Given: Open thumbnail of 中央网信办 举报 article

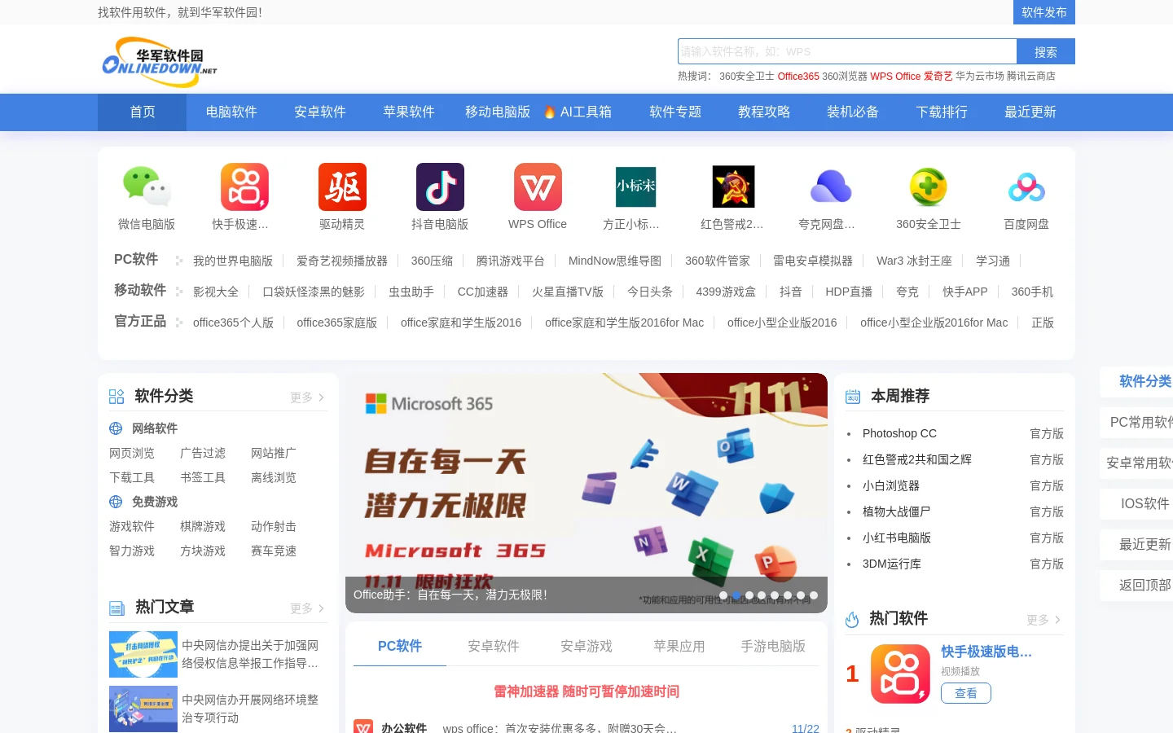Looking at the screenshot, I should point(143,654).
